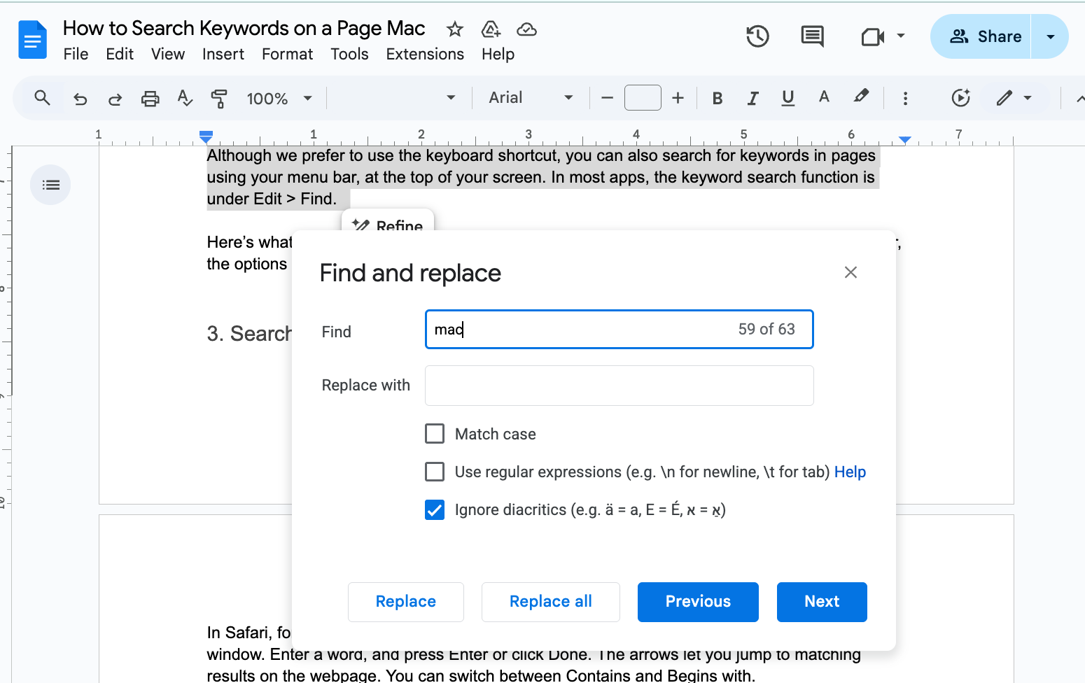1085x683 pixels.
Task: Open the text color picker
Action: point(824,98)
